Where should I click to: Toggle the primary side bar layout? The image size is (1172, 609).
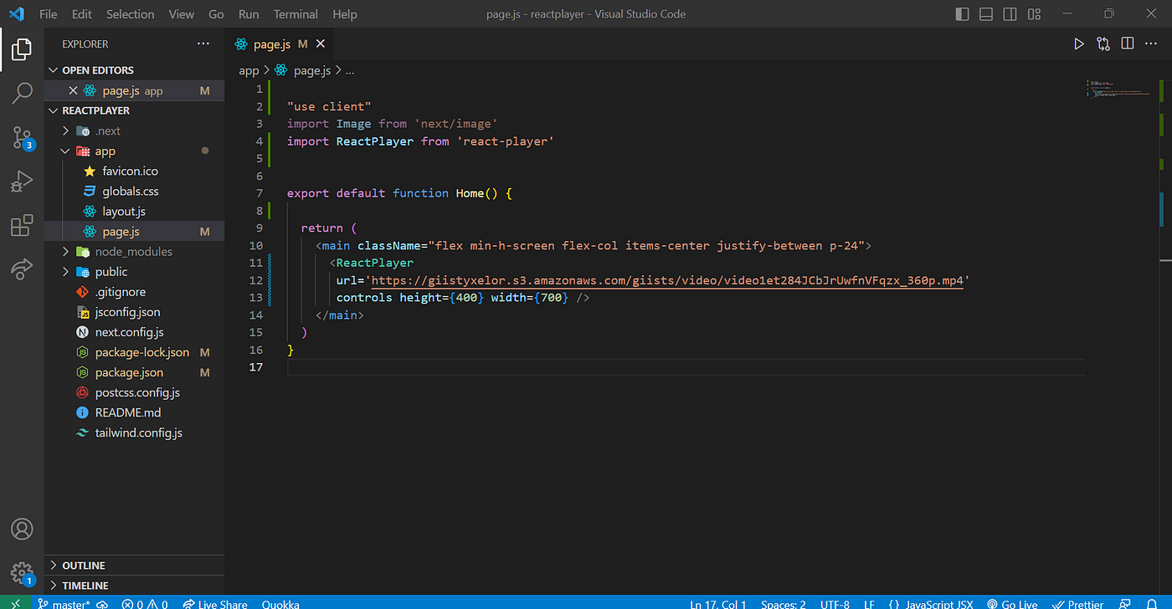tap(963, 14)
